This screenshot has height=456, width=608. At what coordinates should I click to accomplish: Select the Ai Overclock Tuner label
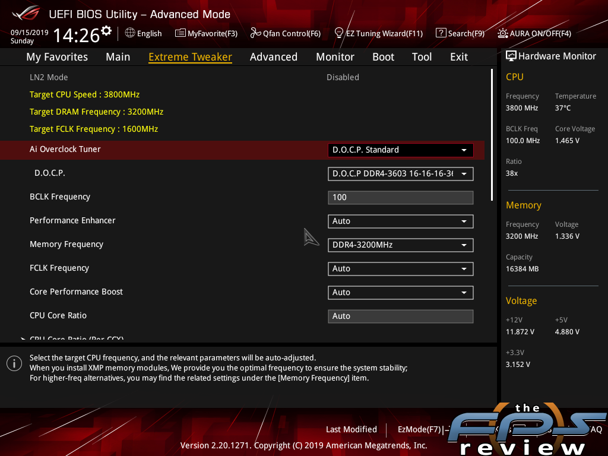click(65, 149)
